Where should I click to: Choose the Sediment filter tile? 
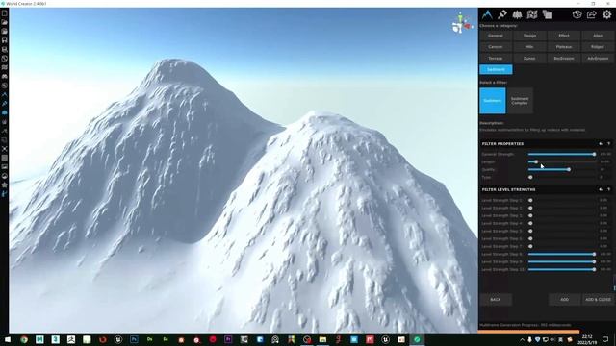click(493, 101)
